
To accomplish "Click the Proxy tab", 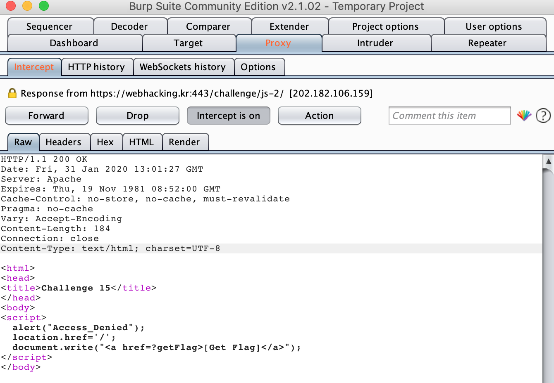I will click(279, 43).
